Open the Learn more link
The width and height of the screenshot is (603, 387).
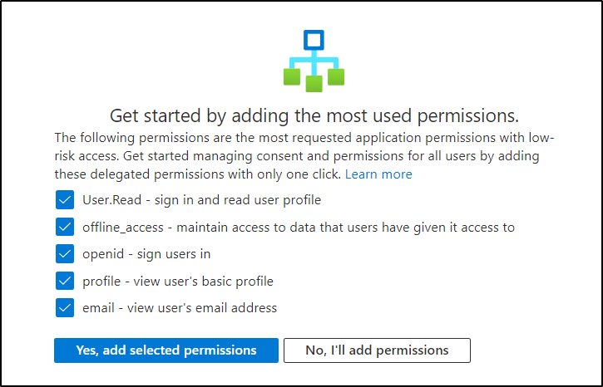tap(378, 174)
